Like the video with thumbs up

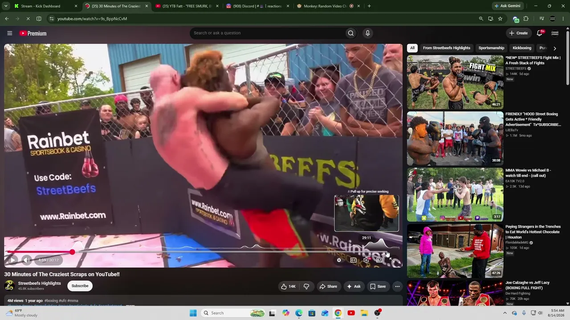[x=288, y=287]
